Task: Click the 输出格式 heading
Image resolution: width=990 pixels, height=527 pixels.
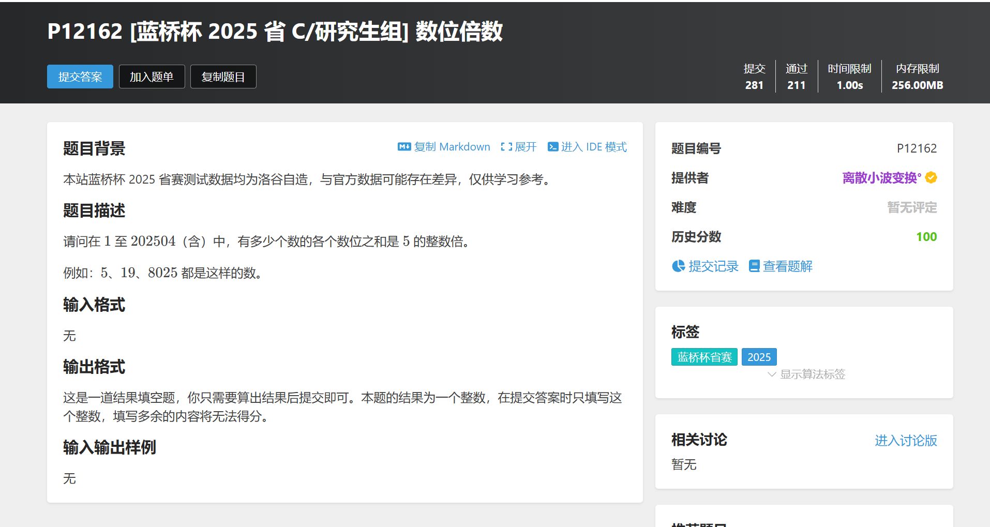Action: point(94,367)
